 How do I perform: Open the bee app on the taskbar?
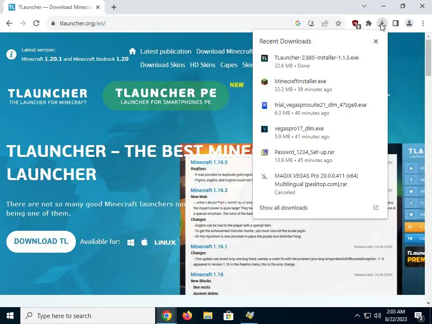[250, 316]
